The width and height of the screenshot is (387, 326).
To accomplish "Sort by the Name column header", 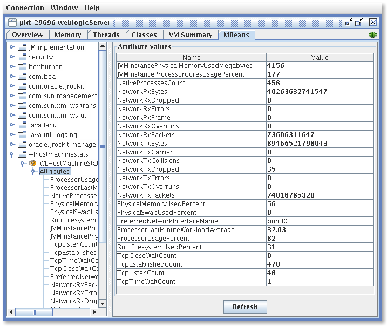I will (x=191, y=57).
